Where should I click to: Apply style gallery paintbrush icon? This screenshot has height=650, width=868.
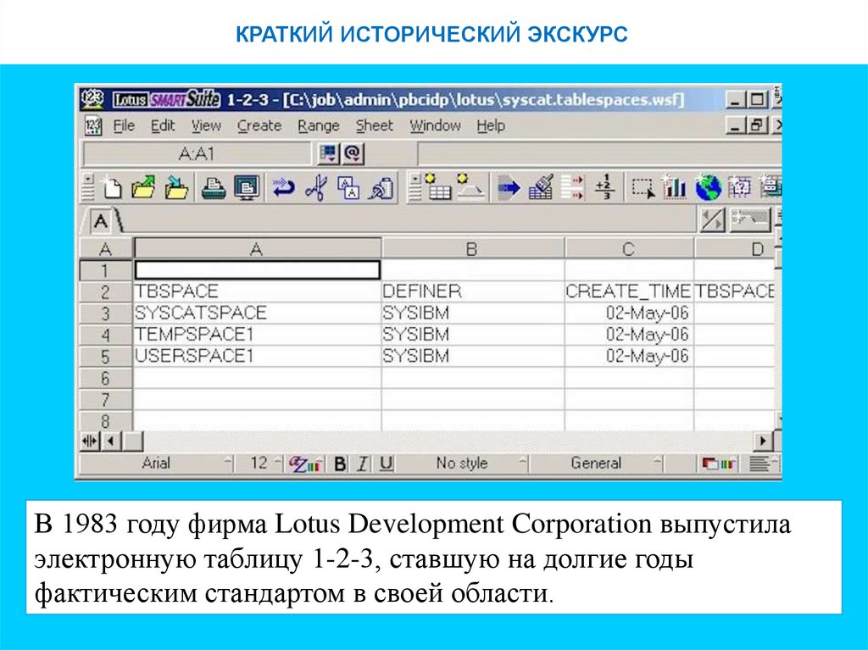click(x=541, y=187)
